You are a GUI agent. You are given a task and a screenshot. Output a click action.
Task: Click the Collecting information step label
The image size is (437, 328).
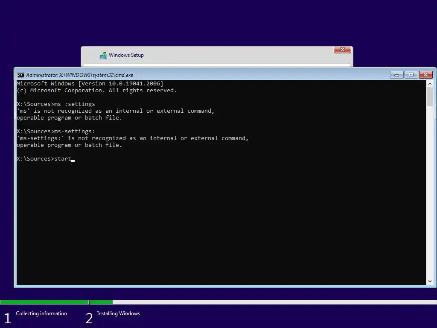tap(41, 313)
